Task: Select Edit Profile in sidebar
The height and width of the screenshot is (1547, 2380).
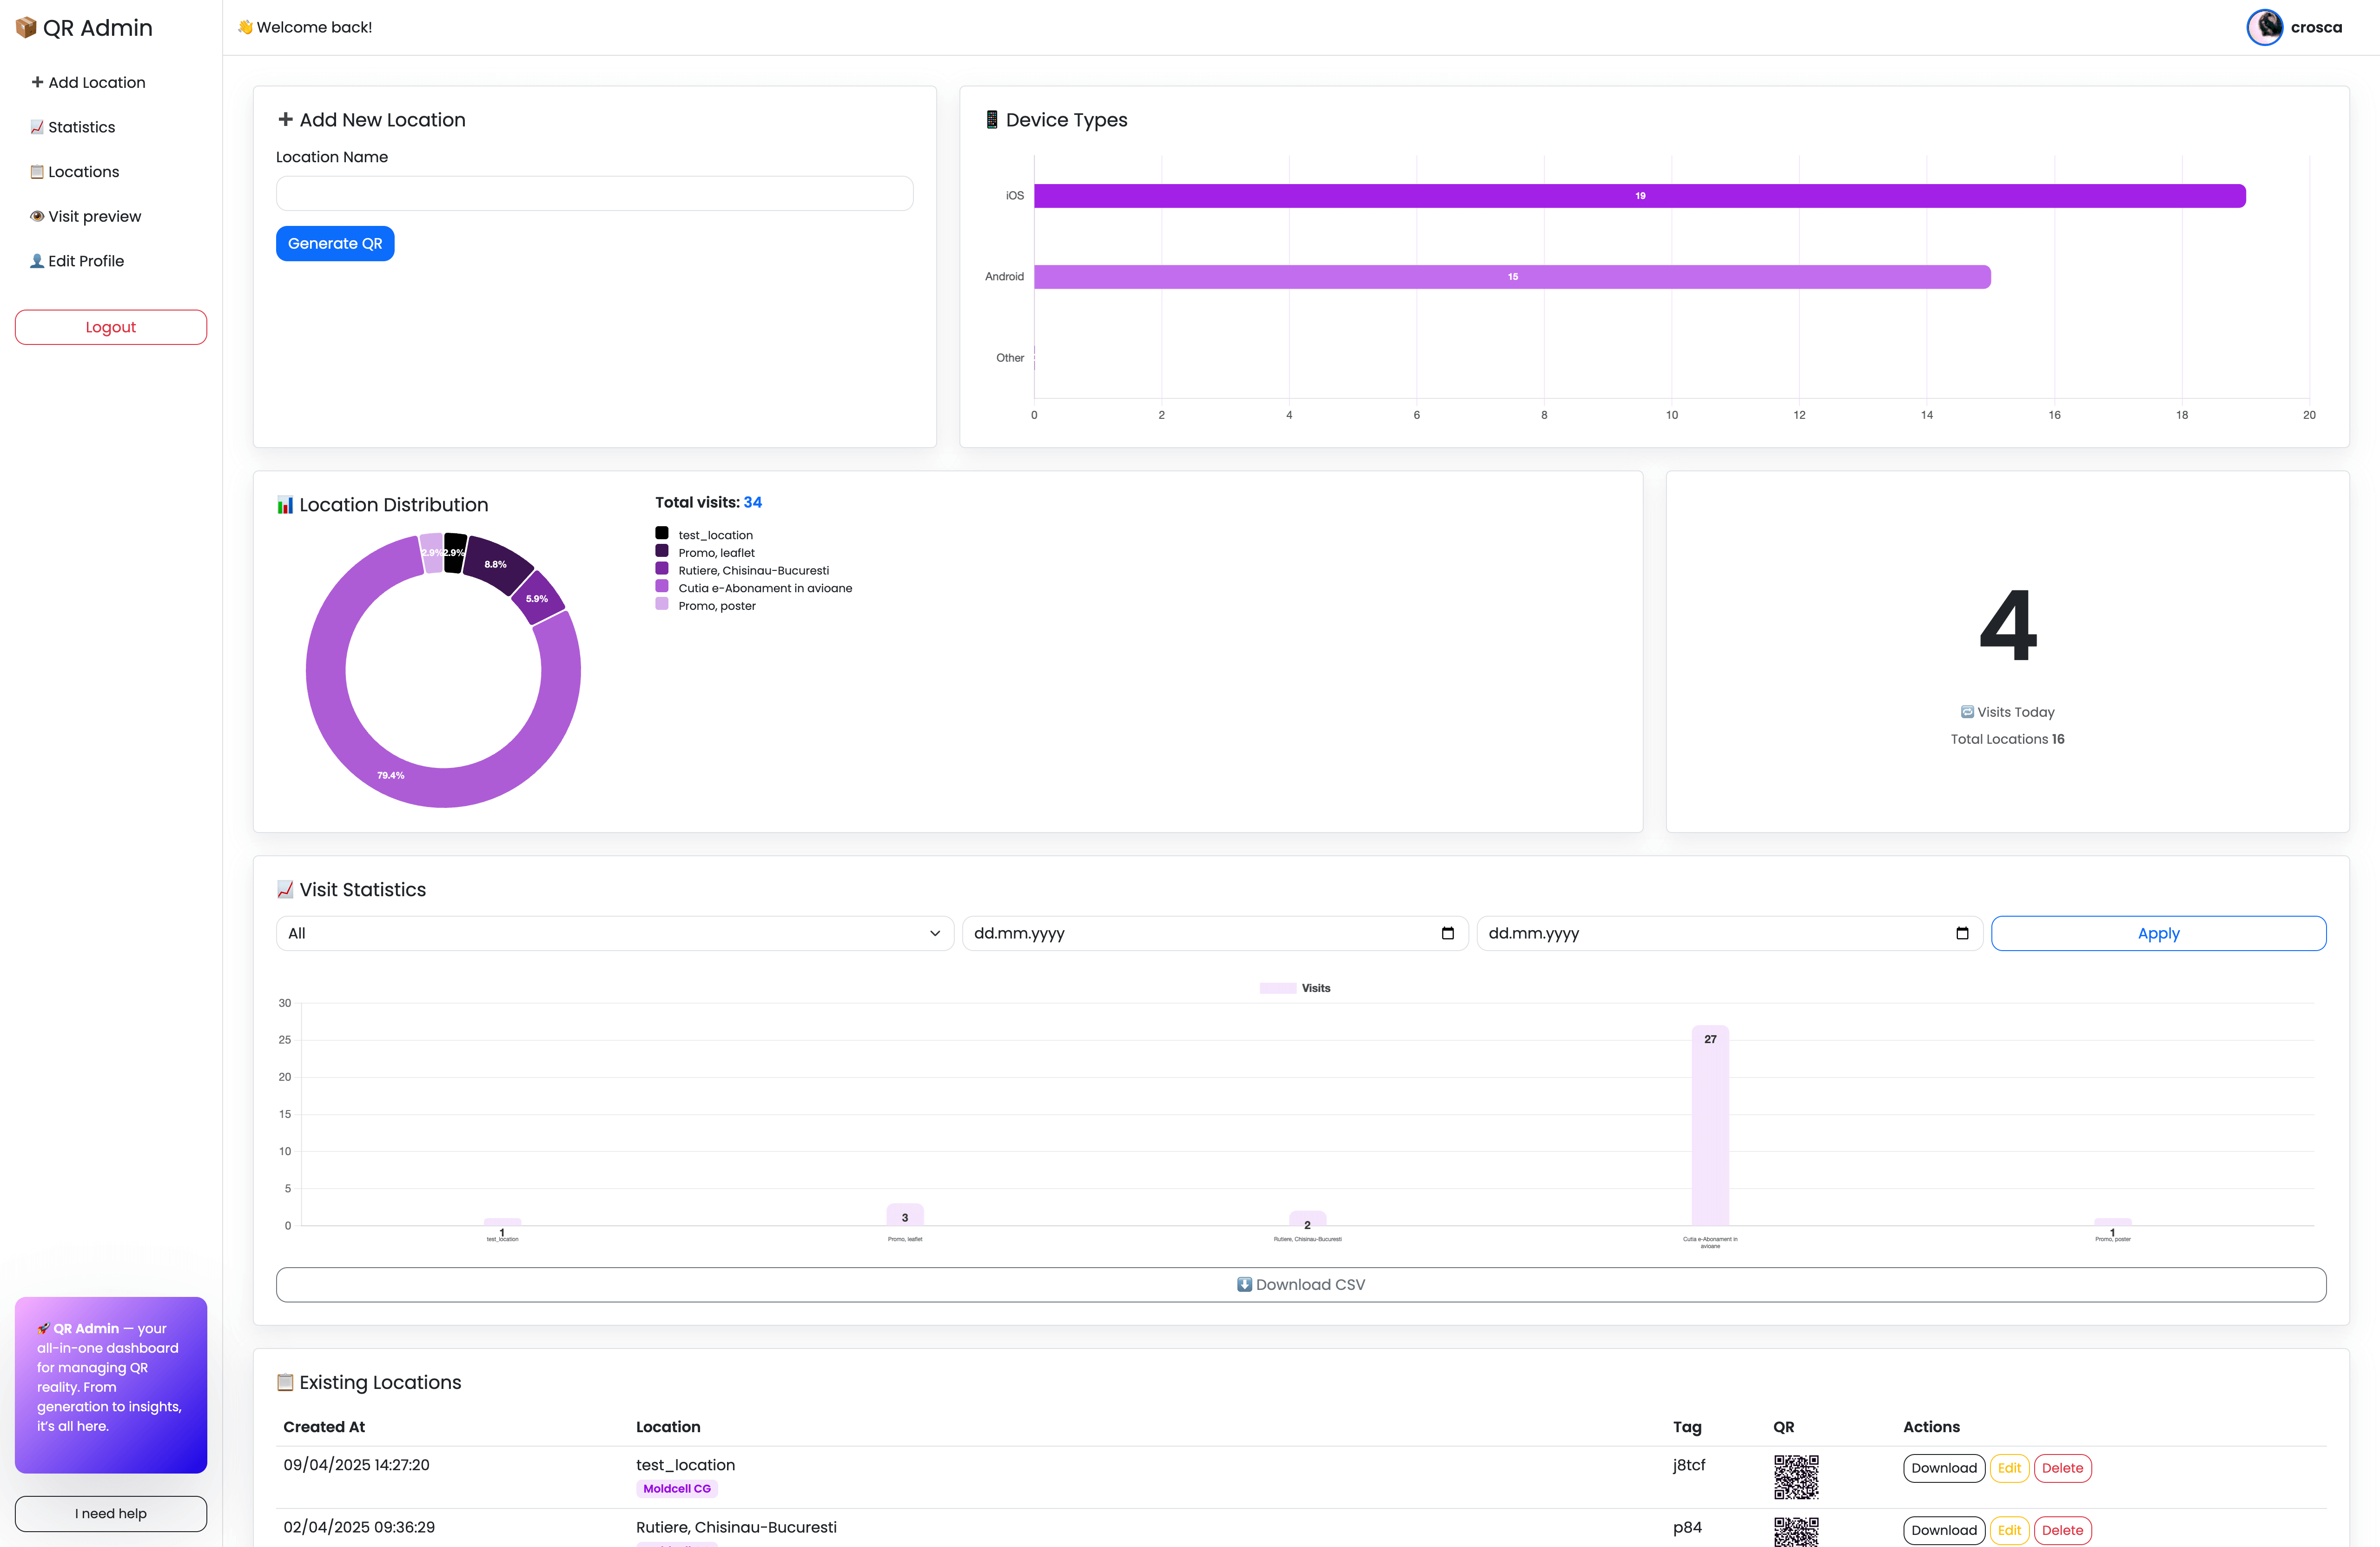Action: click(x=86, y=261)
